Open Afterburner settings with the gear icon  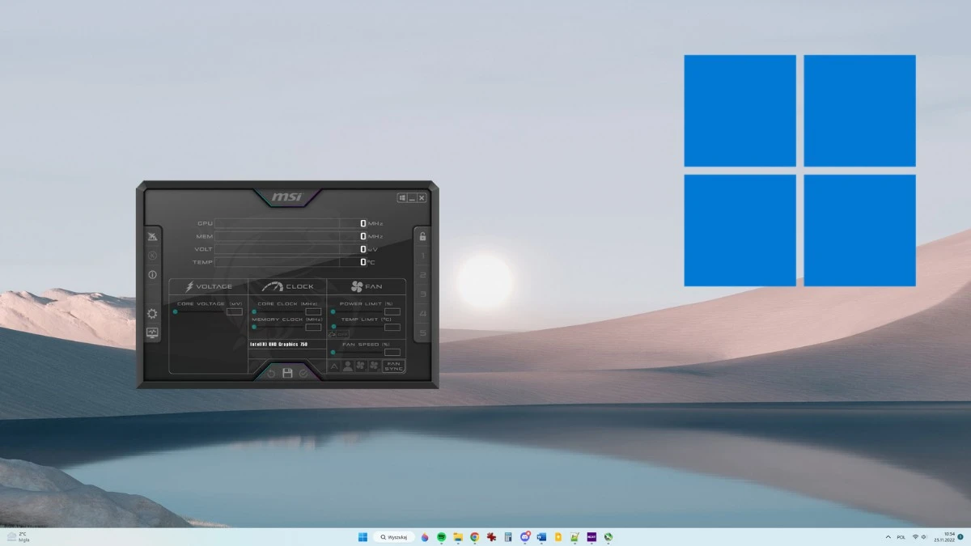point(151,313)
